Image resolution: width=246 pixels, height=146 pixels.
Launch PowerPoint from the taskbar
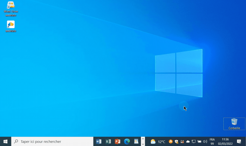pos(117,141)
